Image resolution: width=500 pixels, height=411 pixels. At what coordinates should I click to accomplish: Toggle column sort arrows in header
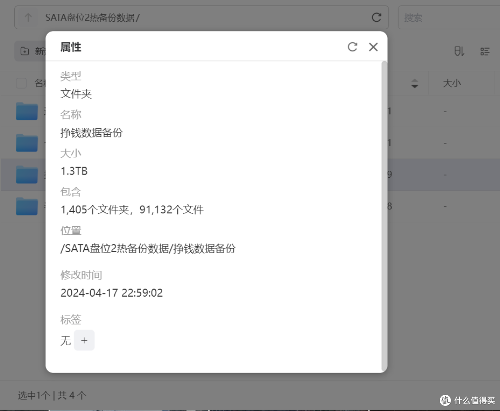[x=414, y=83]
